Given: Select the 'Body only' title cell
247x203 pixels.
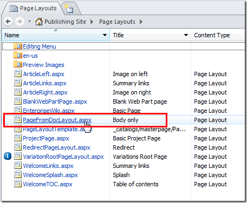Looking at the screenshot, I should point(126,120).
